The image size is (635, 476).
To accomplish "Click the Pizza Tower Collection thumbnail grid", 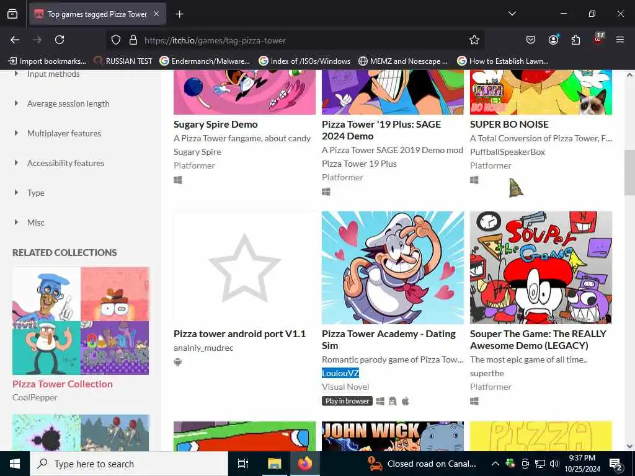I will point(81,320).
